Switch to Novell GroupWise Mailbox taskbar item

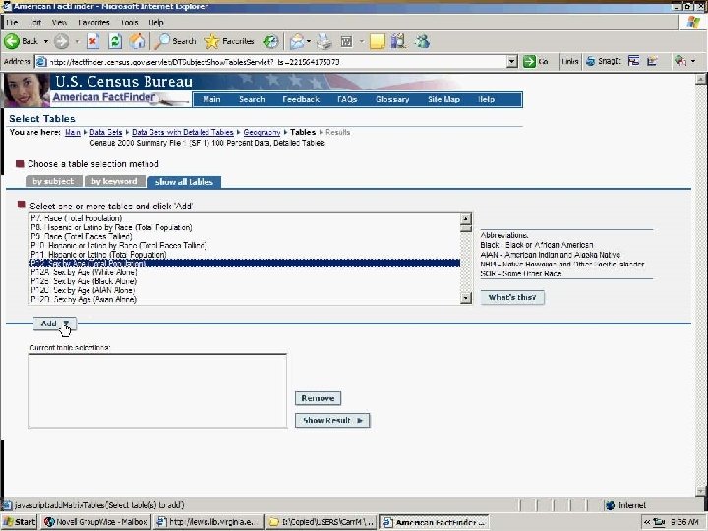click(95, 522)
